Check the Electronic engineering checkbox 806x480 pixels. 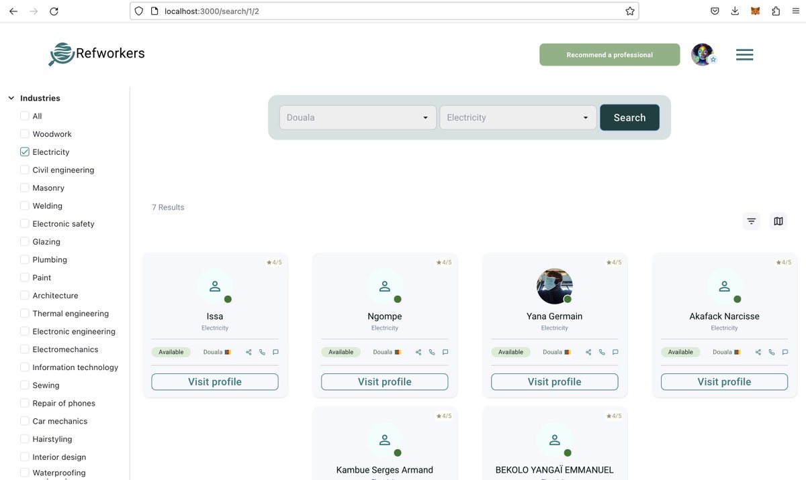coord(25,331)
